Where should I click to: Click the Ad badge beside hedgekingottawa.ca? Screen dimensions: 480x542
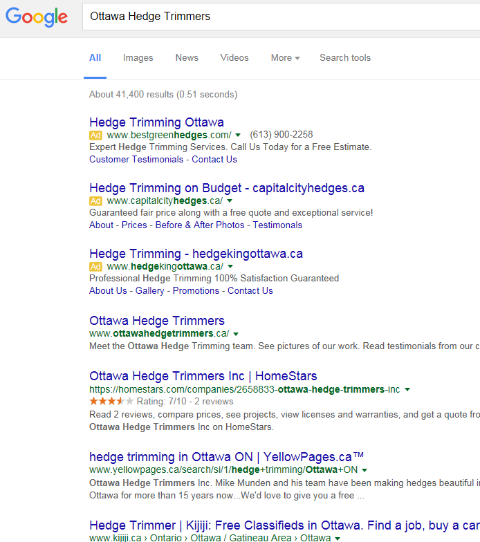tap(96, 266)
